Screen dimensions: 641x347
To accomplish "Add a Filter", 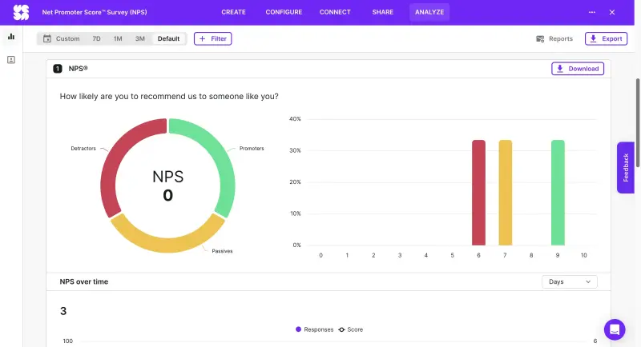I will 212,38.
